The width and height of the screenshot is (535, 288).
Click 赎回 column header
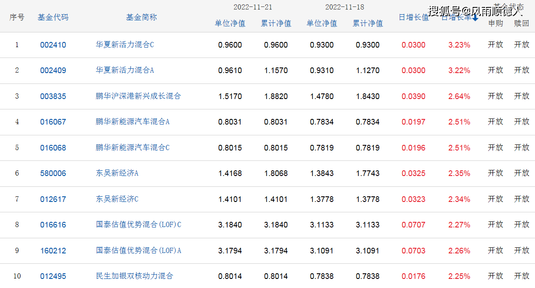coord(522,23)
